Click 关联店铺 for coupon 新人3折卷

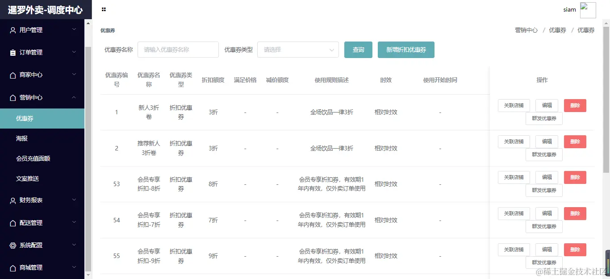[514, 105]
